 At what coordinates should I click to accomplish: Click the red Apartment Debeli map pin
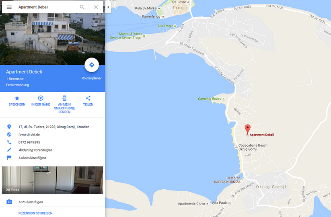(x=248, y=129)
